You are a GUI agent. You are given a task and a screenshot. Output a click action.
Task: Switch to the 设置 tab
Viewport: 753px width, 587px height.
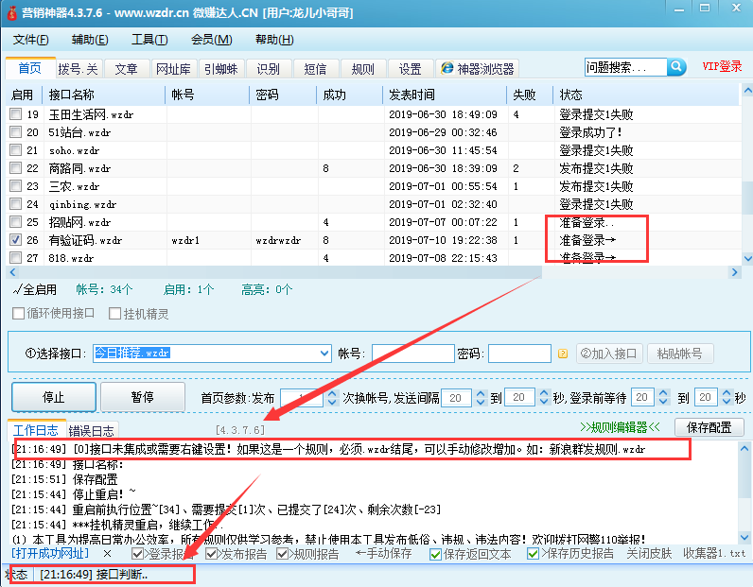[x=410, y=69]
